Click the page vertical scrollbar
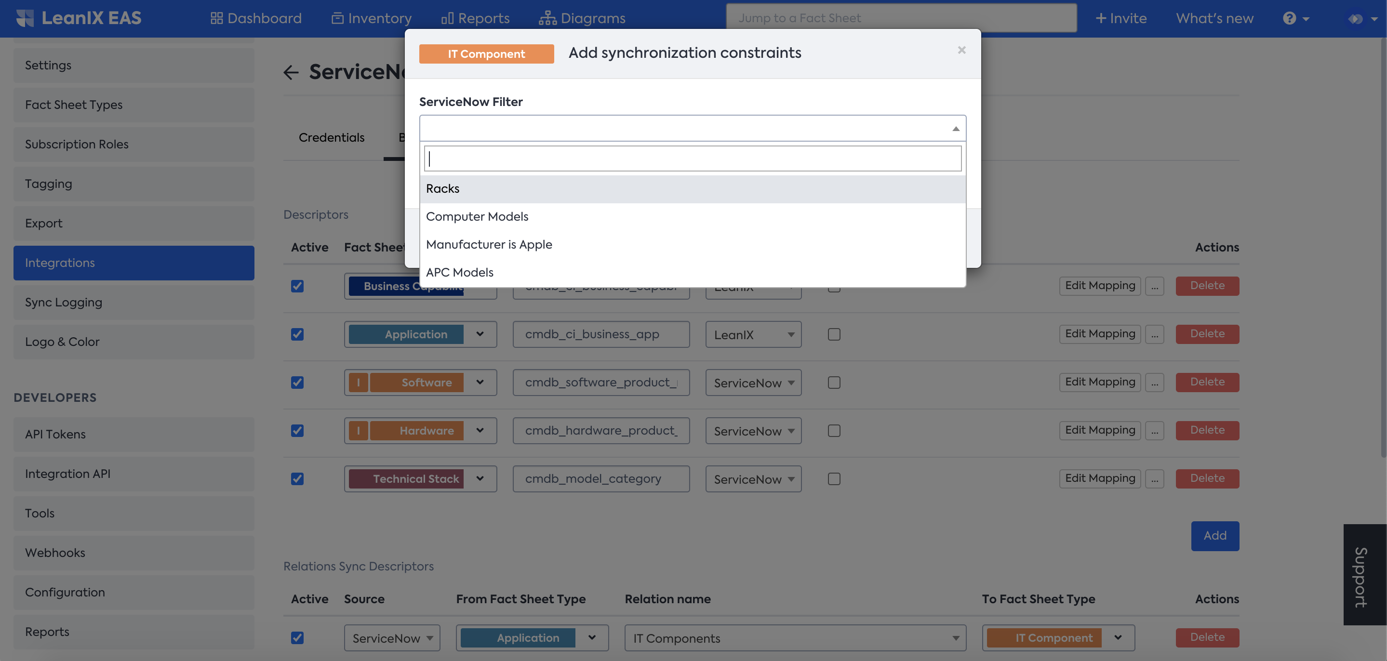 point(1383,248)
